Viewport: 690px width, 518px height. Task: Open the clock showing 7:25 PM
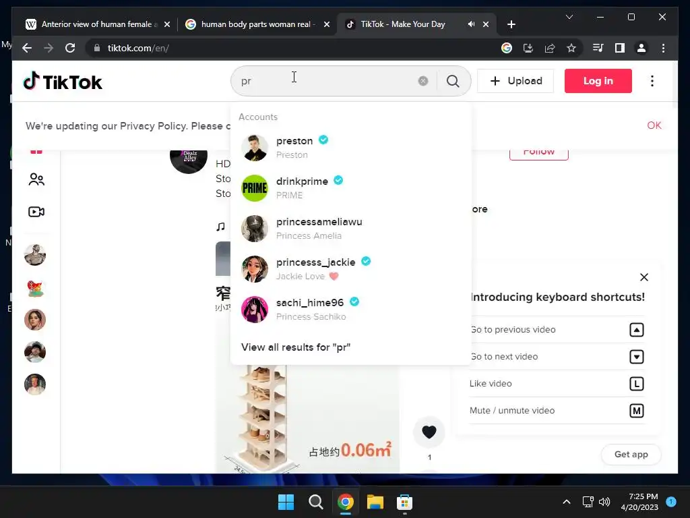coord(639,502)
